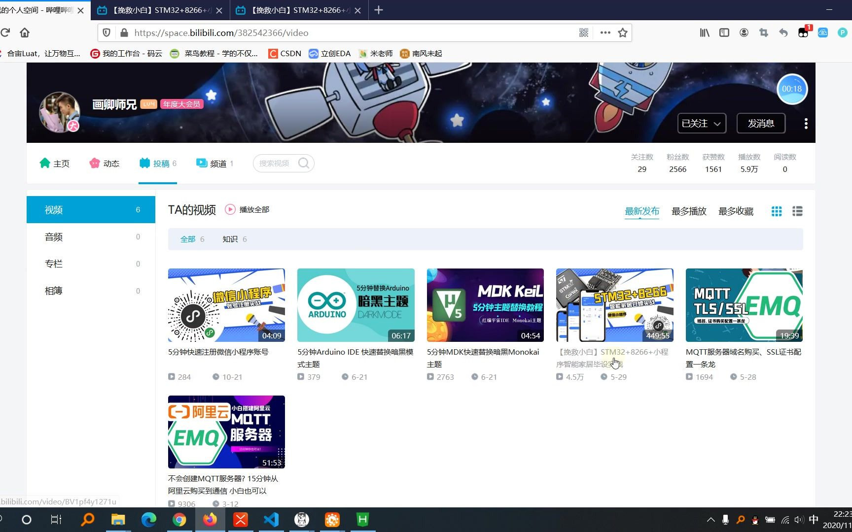Click the volume icon in system tray
Image resolution: width=852 pixels, height=532 pixels.
[x=799, y=520]
